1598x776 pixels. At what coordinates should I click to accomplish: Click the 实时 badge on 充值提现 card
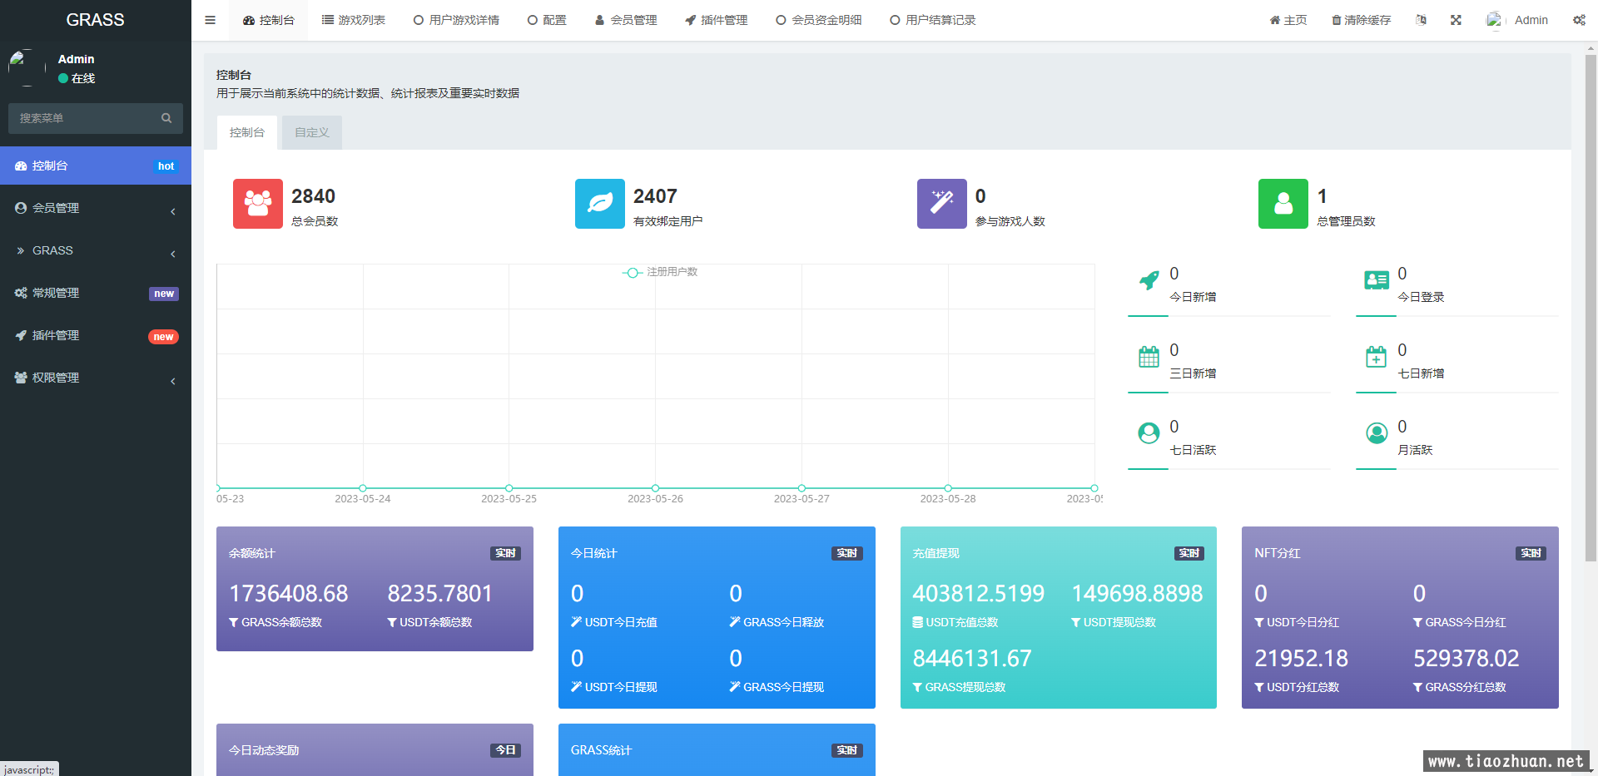(1189, 553)
